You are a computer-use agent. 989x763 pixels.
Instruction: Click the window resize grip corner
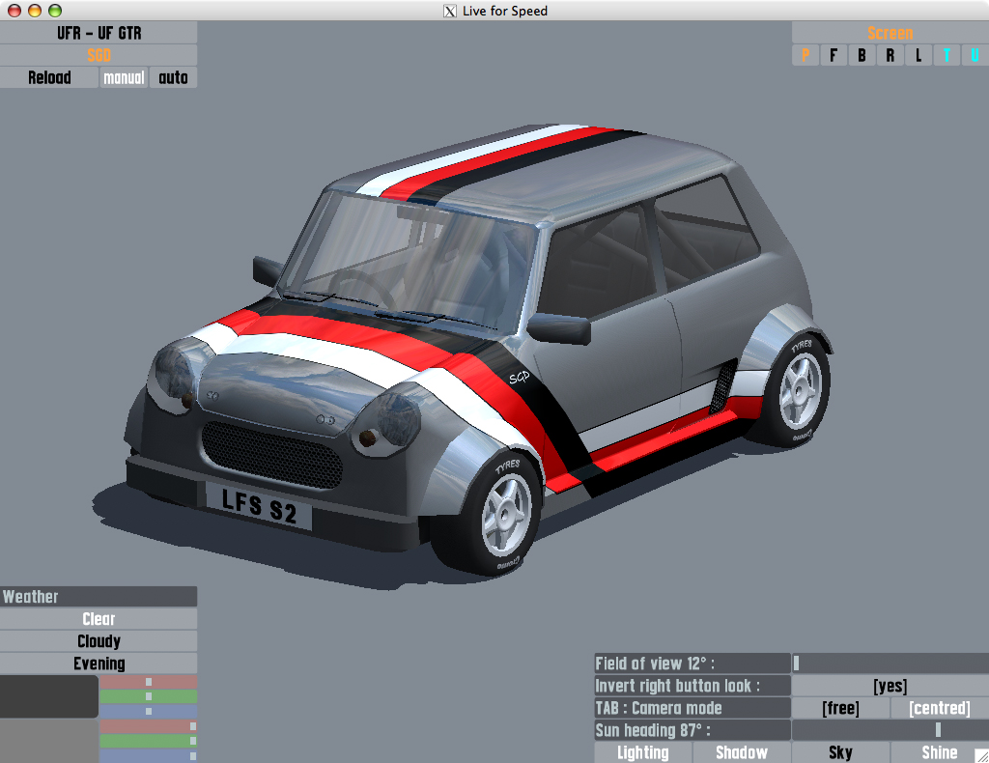[x=982, y=755]
